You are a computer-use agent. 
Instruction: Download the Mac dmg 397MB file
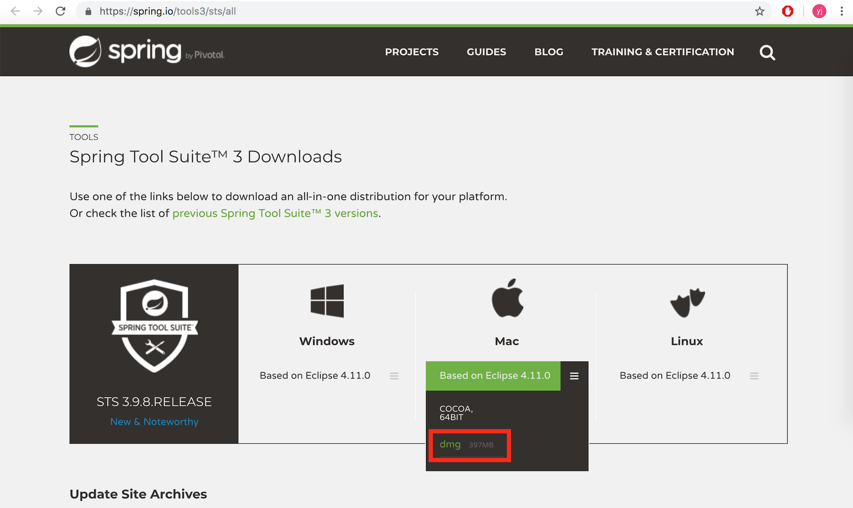tap(450, 444)
